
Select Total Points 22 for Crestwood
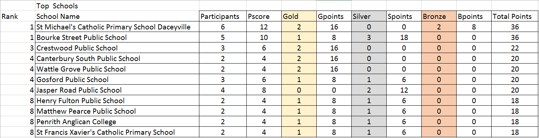click(515, 48)
